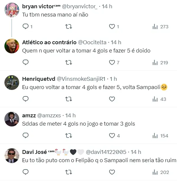Retweet bryan victor's tweet
The image size is (177, 181).
(68, 27)
